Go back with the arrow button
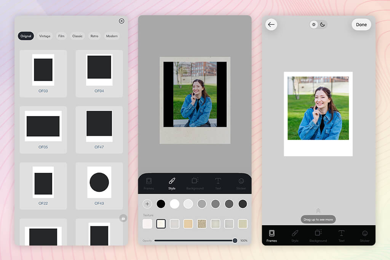The width and height of the screenshot is (390, 260). 271,24
